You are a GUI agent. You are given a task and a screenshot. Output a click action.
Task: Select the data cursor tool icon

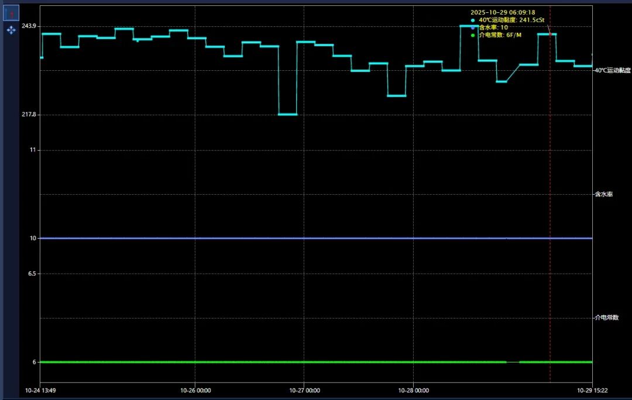tap(11, 13)
